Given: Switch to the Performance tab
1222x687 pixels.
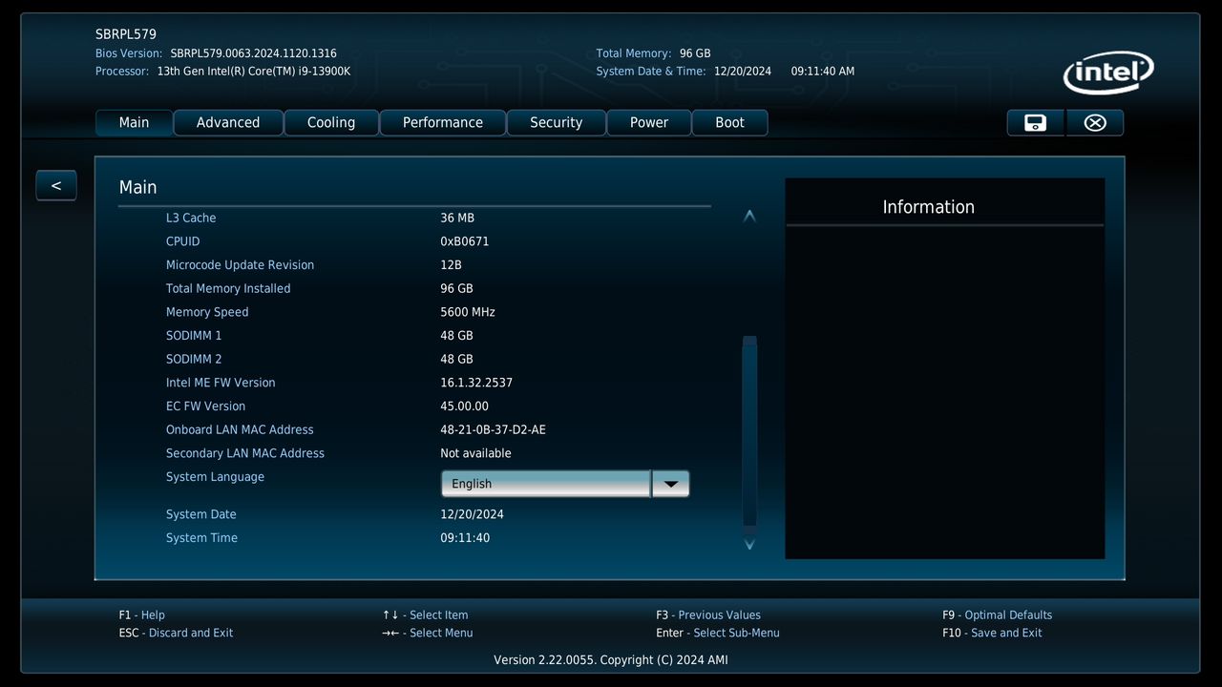Looking at the screenshot, I should [443, 122].
